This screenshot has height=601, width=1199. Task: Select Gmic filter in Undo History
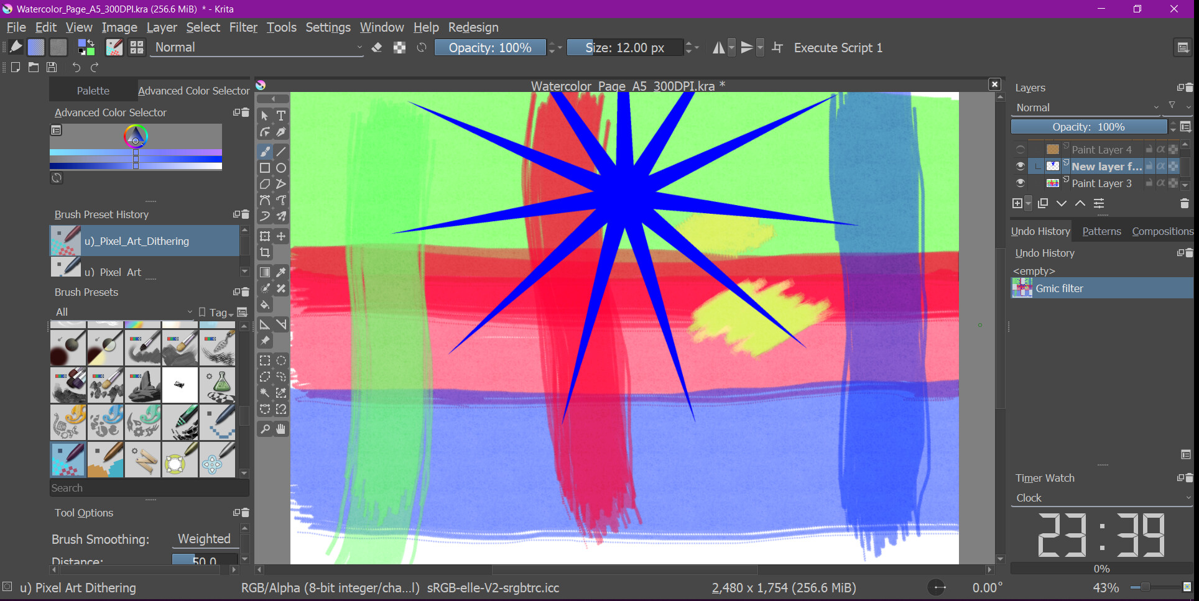click(x=1059, y=288)
